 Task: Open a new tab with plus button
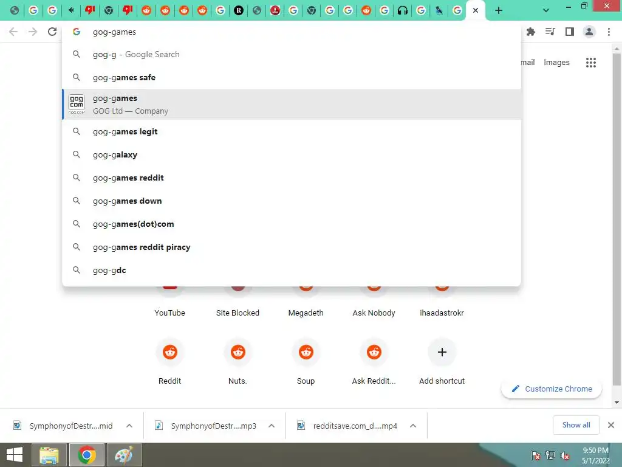click(499, 10)
